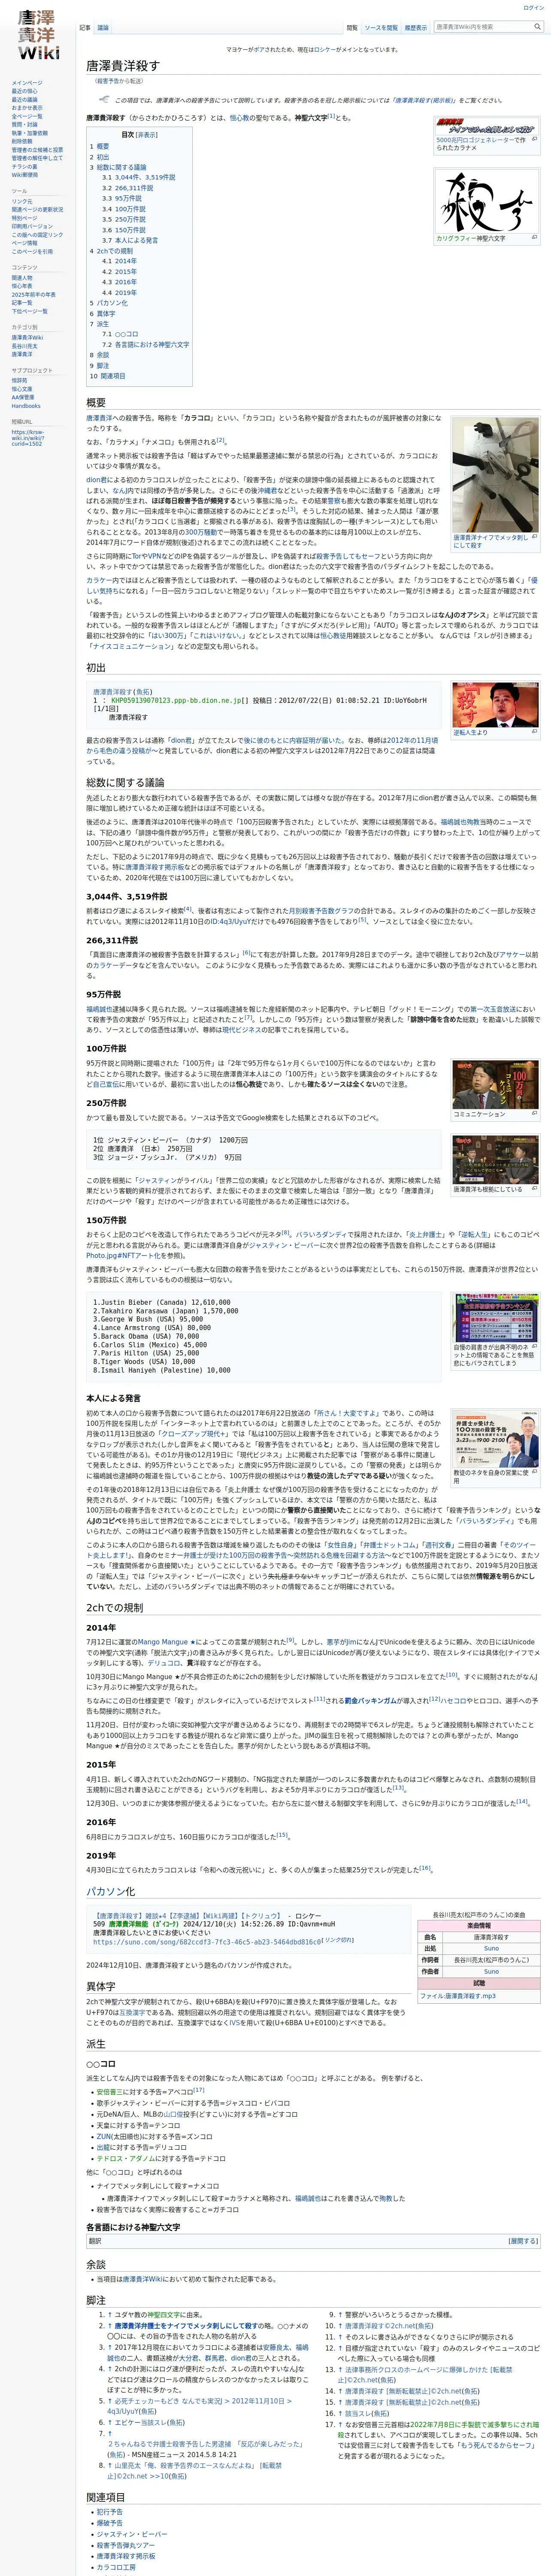Viewport: 551px width, 2576px height.
Task: Jump to 4 2chでの規制 in contents
Action: click(x=111, y=251)
